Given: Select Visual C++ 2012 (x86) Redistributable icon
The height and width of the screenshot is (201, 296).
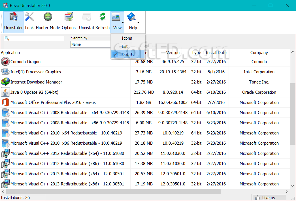Looking at the screenshot, I should point(5,163).
